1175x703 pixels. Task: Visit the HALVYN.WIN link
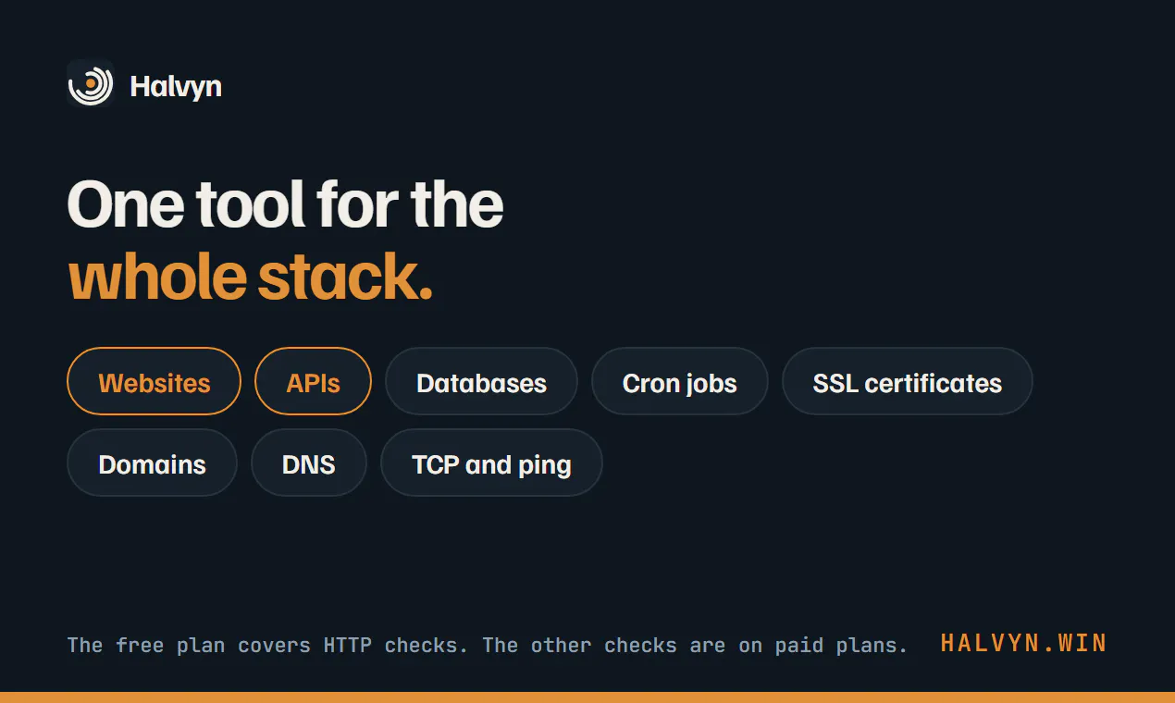coord(1023,643)
